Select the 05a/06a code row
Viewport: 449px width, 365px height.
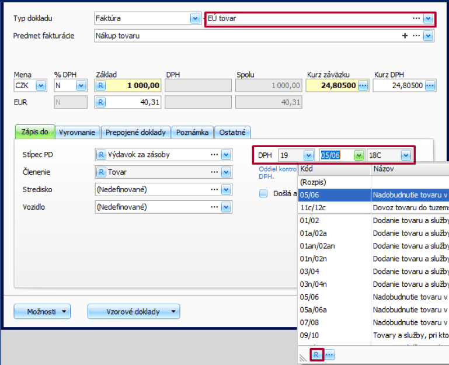(x=374, y=310)
